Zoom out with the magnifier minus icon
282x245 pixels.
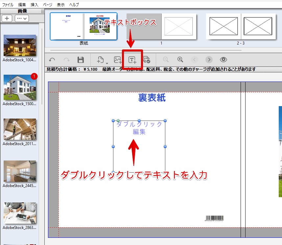point(166,60)
